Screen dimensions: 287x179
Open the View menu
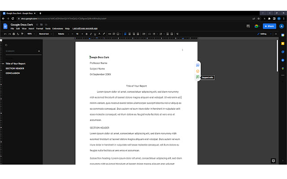24,29
